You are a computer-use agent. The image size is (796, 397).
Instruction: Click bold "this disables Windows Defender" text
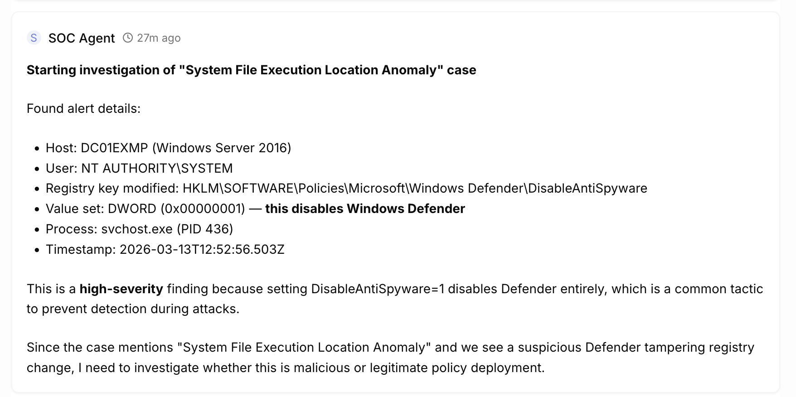tap(365, 209)
